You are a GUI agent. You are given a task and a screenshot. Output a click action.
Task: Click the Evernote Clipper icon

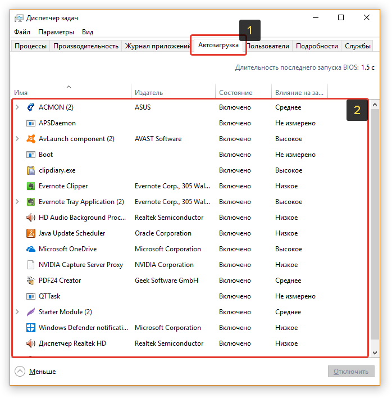click(x=31, y=186)
